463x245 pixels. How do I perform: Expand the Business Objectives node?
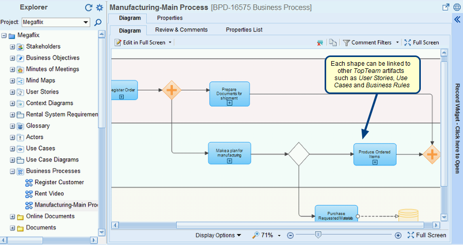(12, 59)
